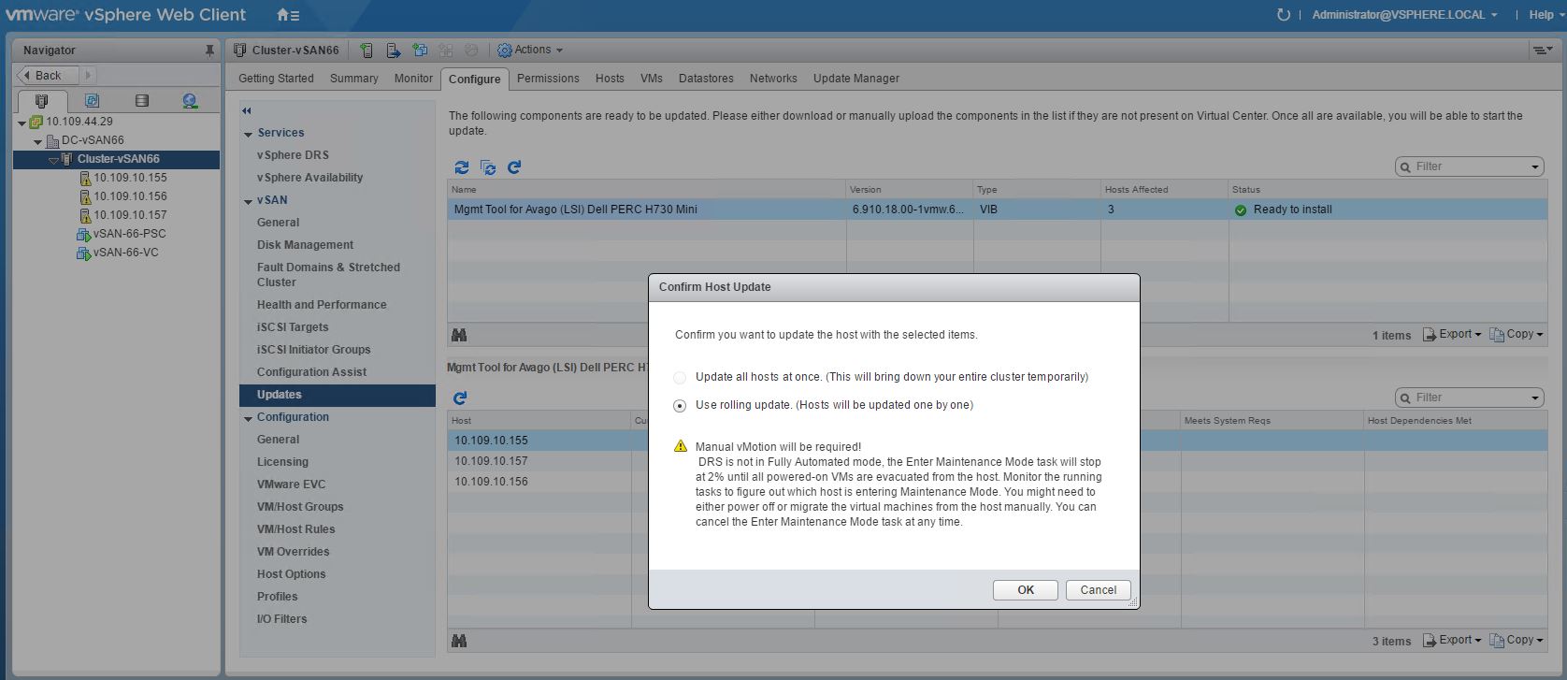This screenshot has width=1567, height=680.
Task: Switch to the VMs and Templates view icon
Action: [x=92, y=101]
